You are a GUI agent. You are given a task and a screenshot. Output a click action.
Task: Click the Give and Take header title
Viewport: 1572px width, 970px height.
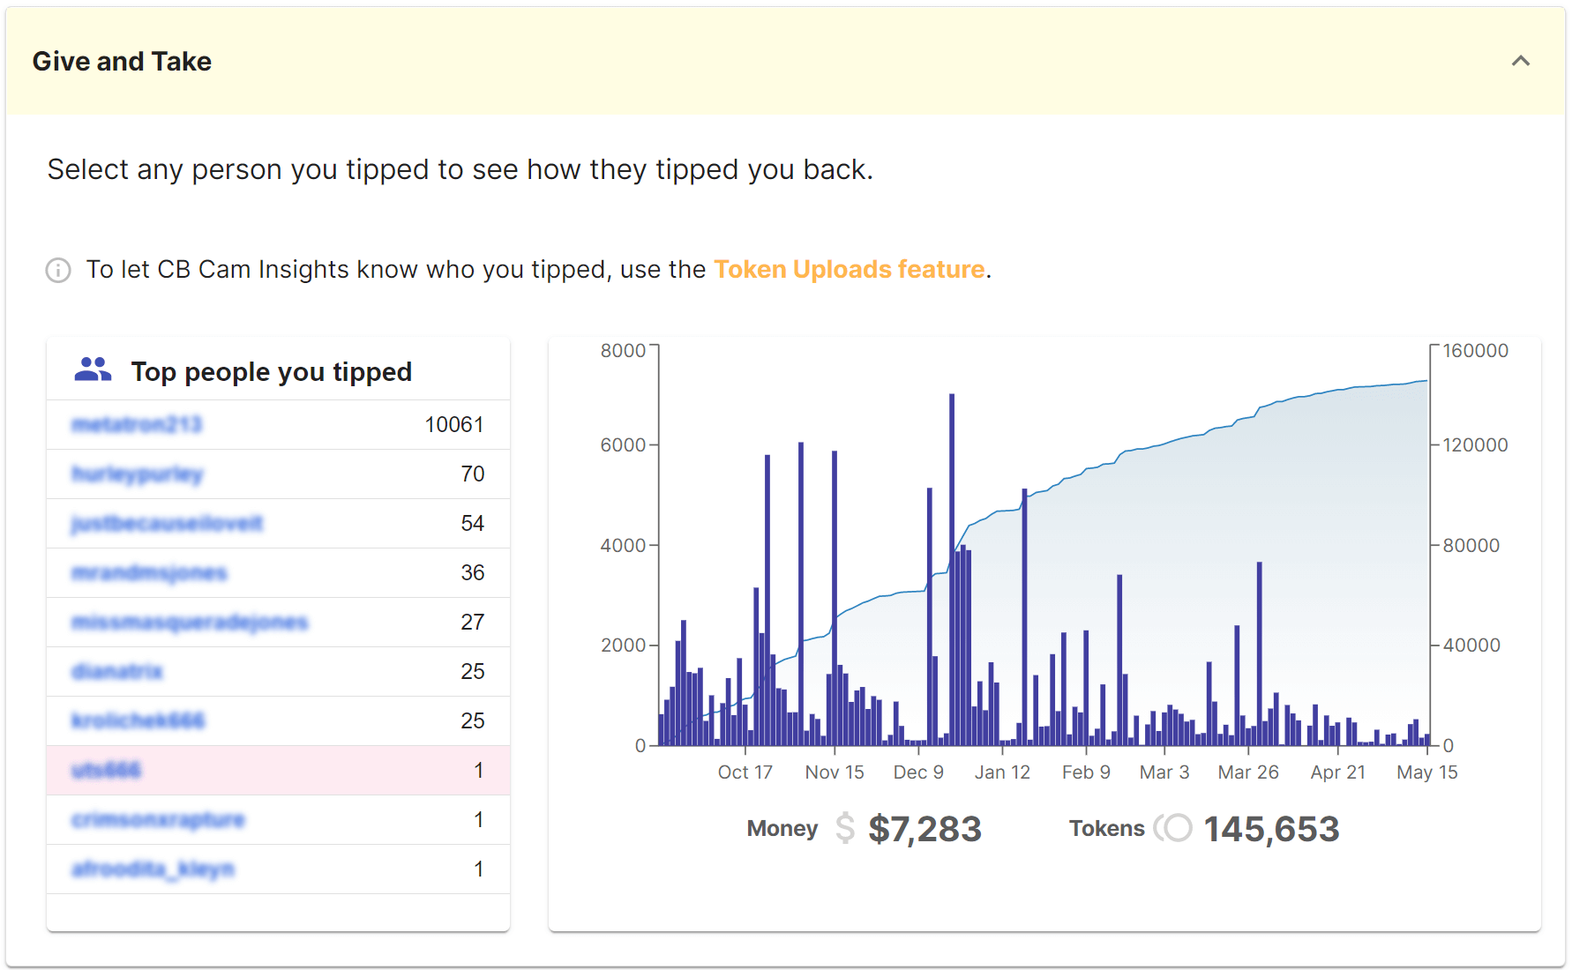click(x=122, y=62)
